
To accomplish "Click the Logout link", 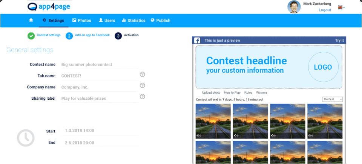I will (325, 10).
